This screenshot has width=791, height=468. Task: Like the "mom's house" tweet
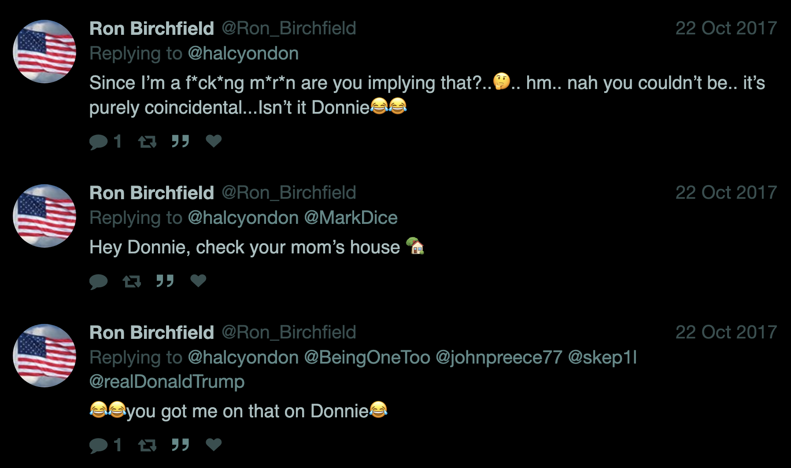click(198, 280)
